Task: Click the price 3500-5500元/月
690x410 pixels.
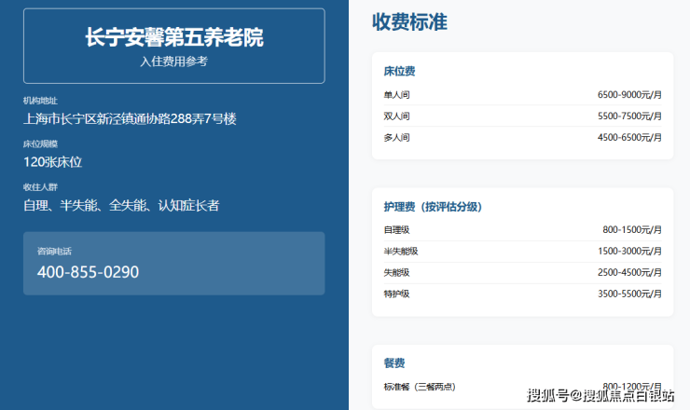Action: [x=629, y=294]
